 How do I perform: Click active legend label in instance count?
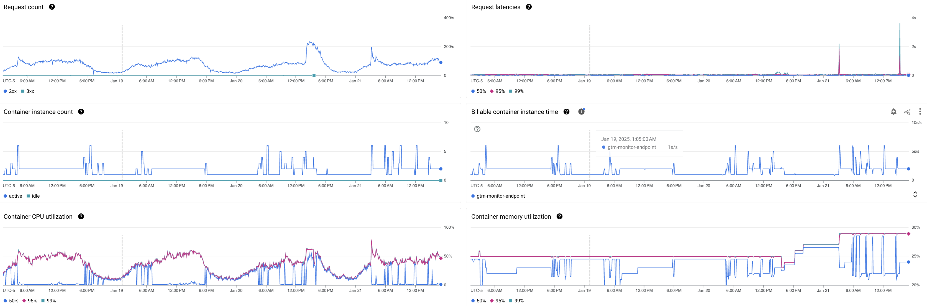click(15, 196)
